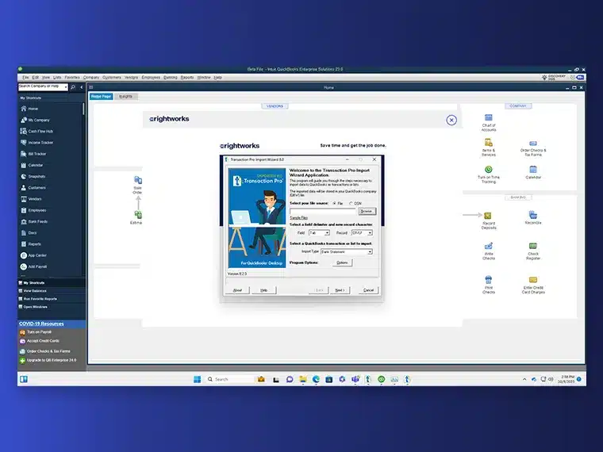Open Chart of Accounts icon
The height and width of the screenshot is (452, 603).
[489, 123]
